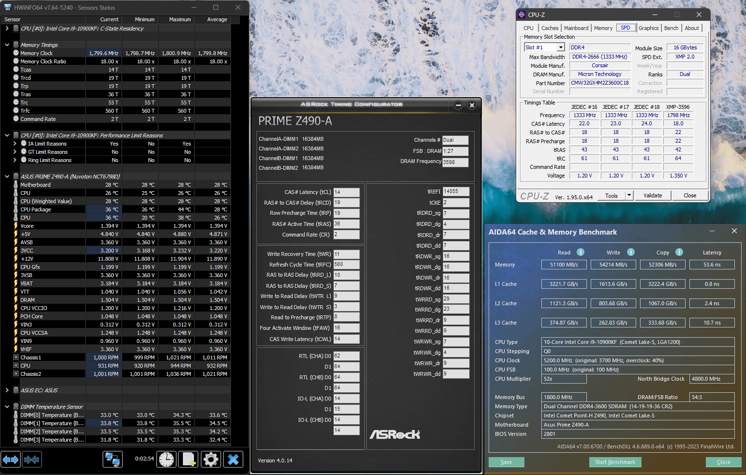The image size is (746, 475).
Task: Click the Chassis2 fan icon
Action: point(16,374)
